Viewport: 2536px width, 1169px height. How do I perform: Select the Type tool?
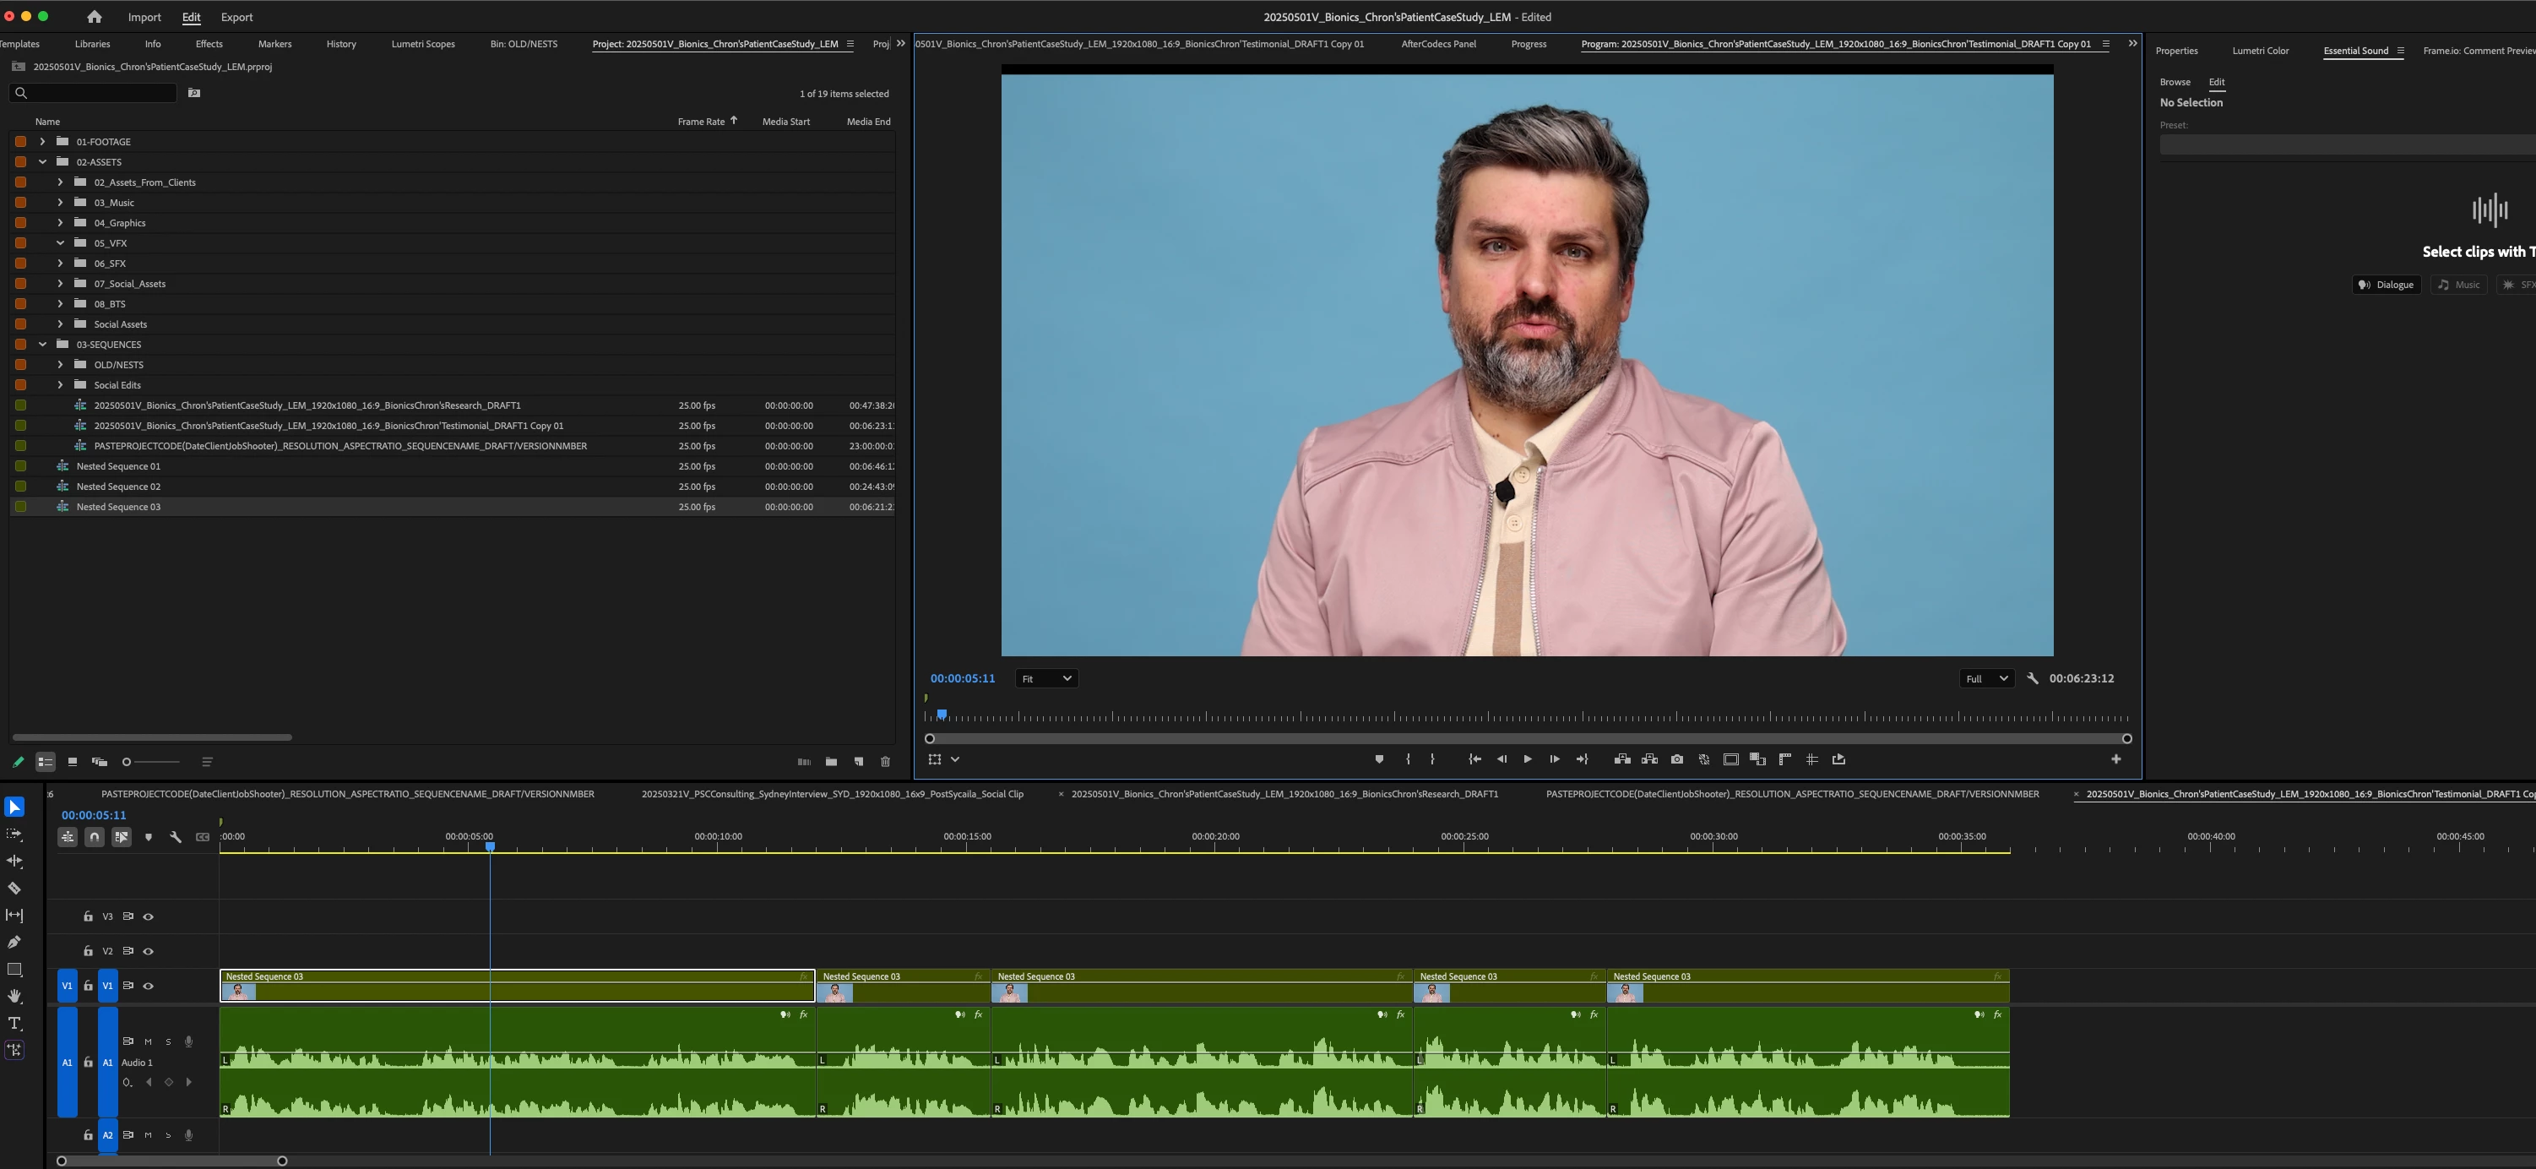[x=14, y=1023]
